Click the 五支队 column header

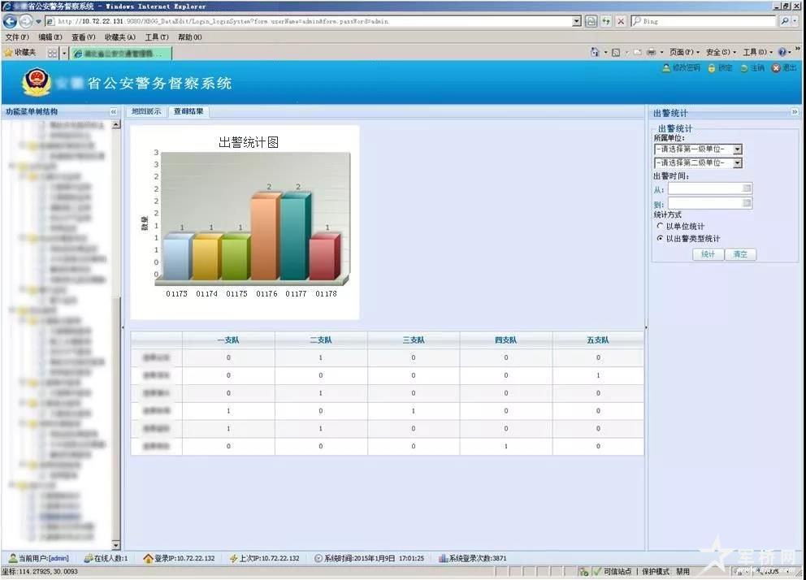[x=598, y=340]
